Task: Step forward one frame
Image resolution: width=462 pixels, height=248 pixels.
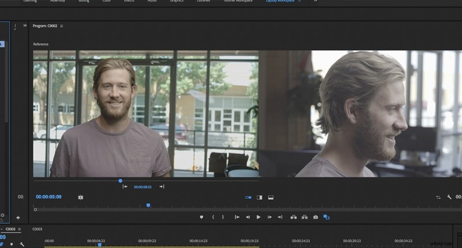Action: [270, 217]
